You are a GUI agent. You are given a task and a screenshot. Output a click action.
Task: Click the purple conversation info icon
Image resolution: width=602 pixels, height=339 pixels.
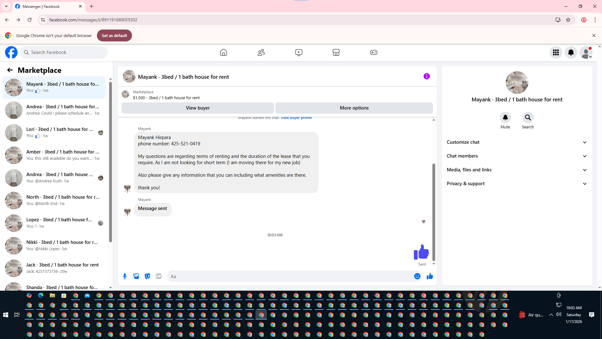click(x=426, y=76)
